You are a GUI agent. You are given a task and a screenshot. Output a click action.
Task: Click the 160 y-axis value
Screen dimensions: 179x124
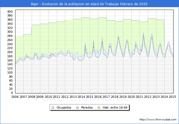point(10,60)
